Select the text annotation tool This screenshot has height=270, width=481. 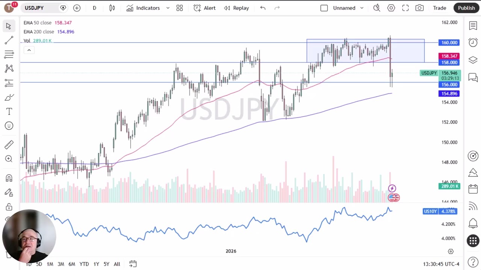9,111
